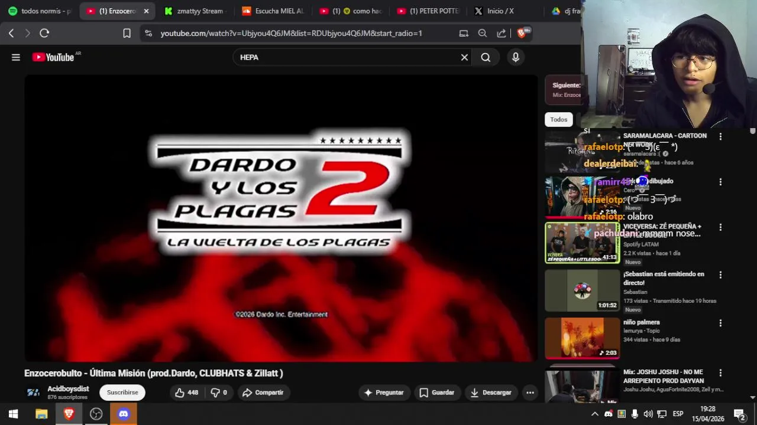The width and height of the screenshot is (757, 425).
Task: Reload the page with the refresh icon
Action: click(x=44, y=33)
